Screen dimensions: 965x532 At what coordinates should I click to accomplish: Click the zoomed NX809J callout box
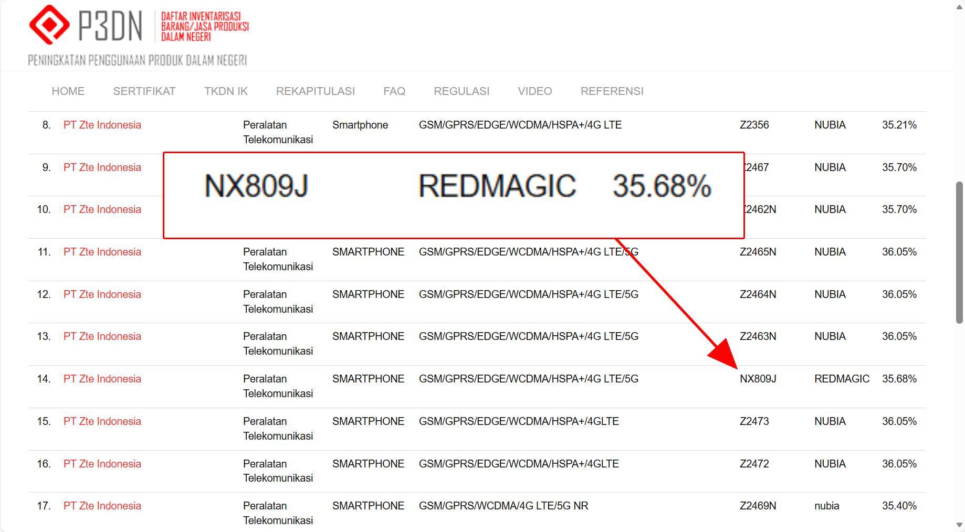point(454,195)
